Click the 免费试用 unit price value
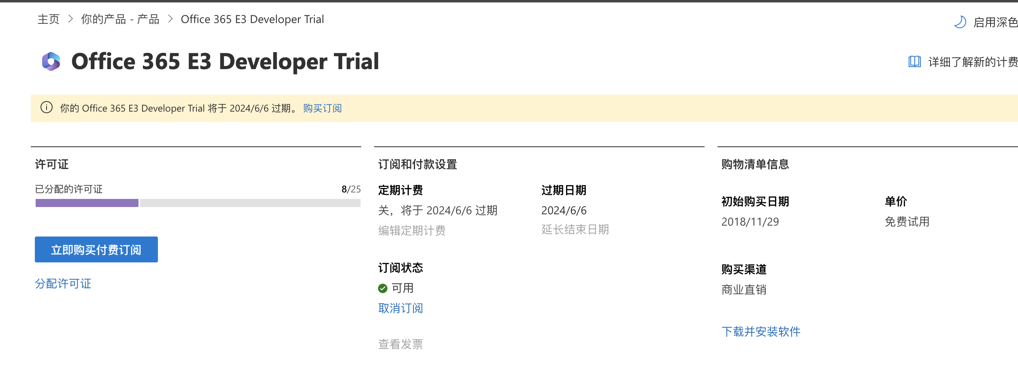This screenshot has width=1018, height=376. (x=907, y=222)
